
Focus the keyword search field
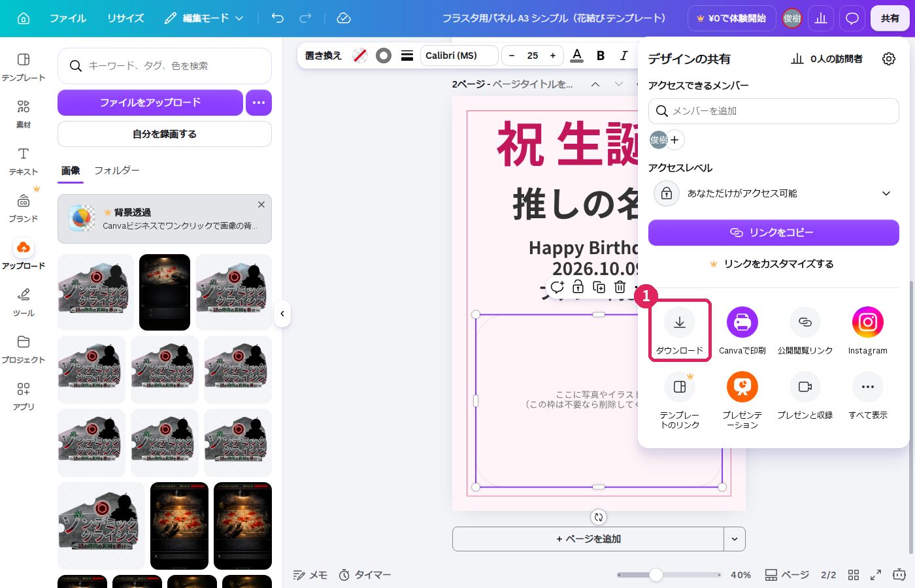(165, 66)
